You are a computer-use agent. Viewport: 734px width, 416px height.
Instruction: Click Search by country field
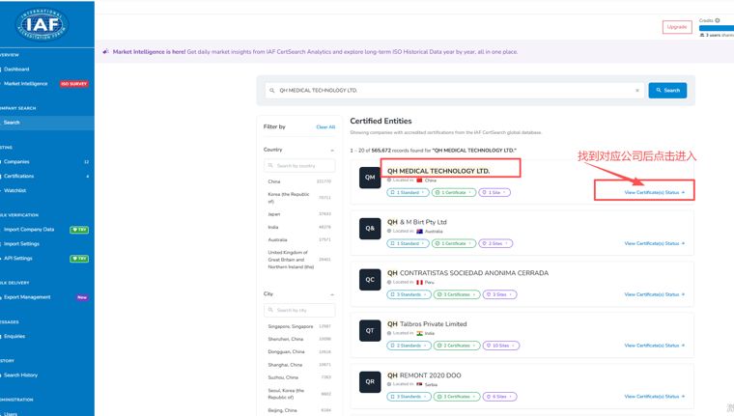coord(299,166)
